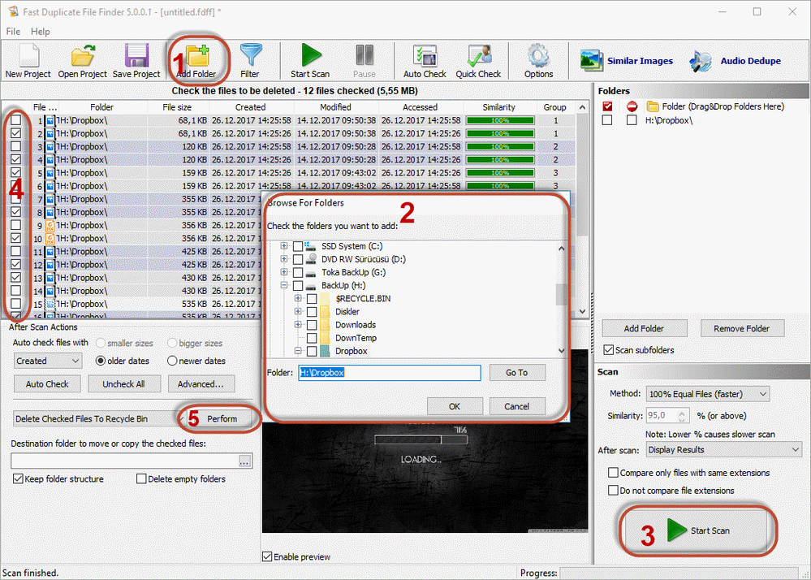This screenshot has height=580, width=811.
Task: Click the Save Project floppy icon
Action: pos(136,56)
